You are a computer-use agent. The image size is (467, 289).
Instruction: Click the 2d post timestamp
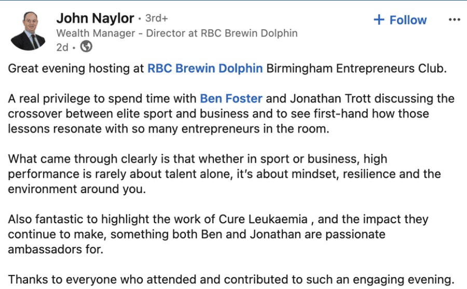coord(62,47)
